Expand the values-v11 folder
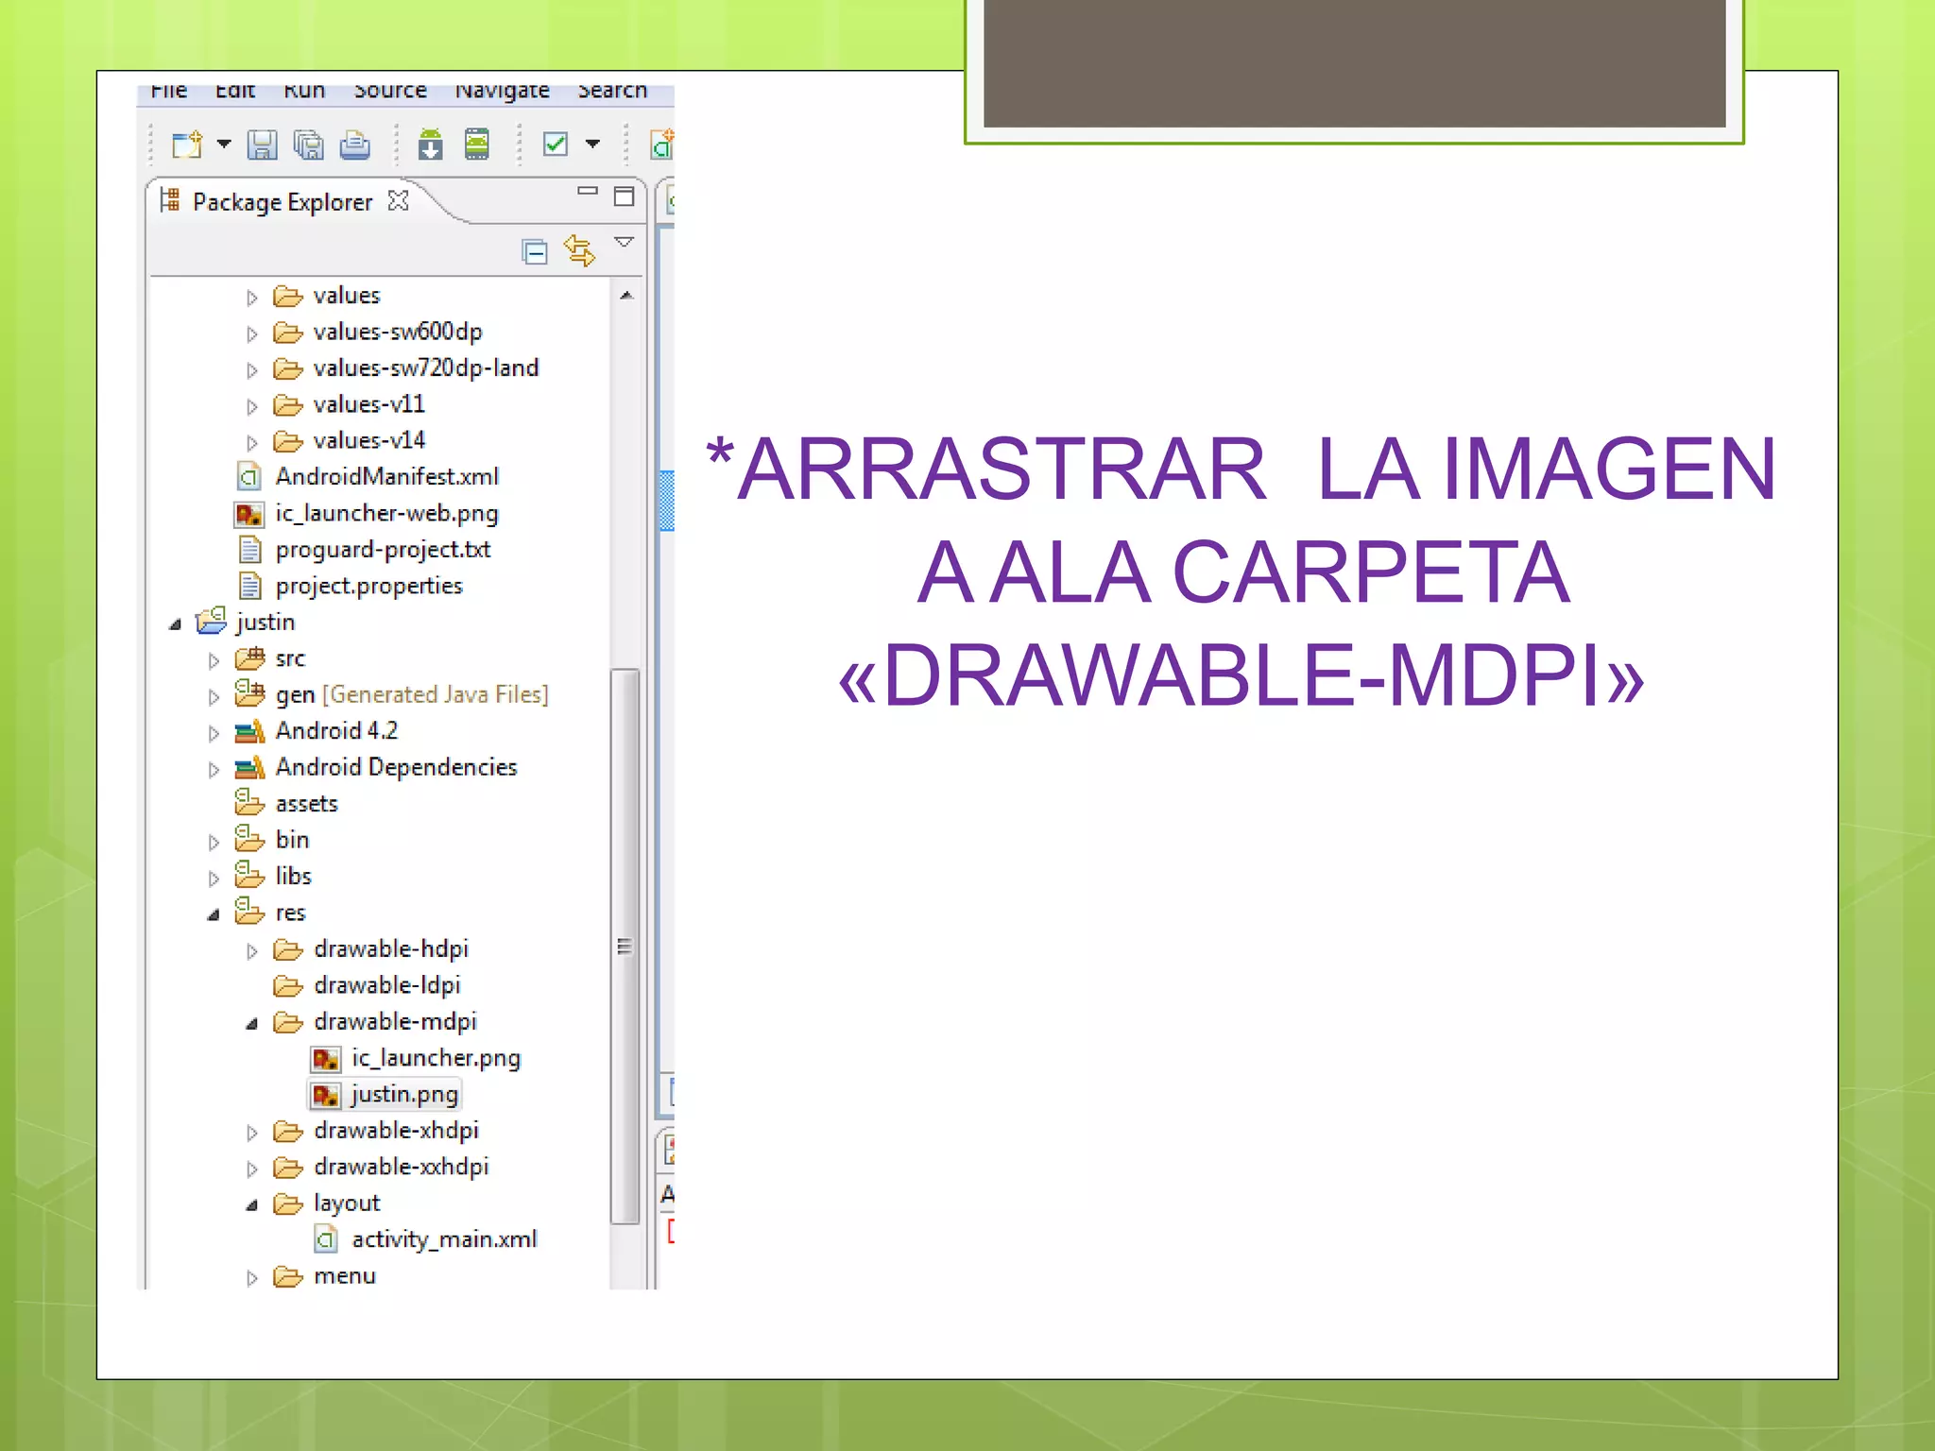 (251, 406)
